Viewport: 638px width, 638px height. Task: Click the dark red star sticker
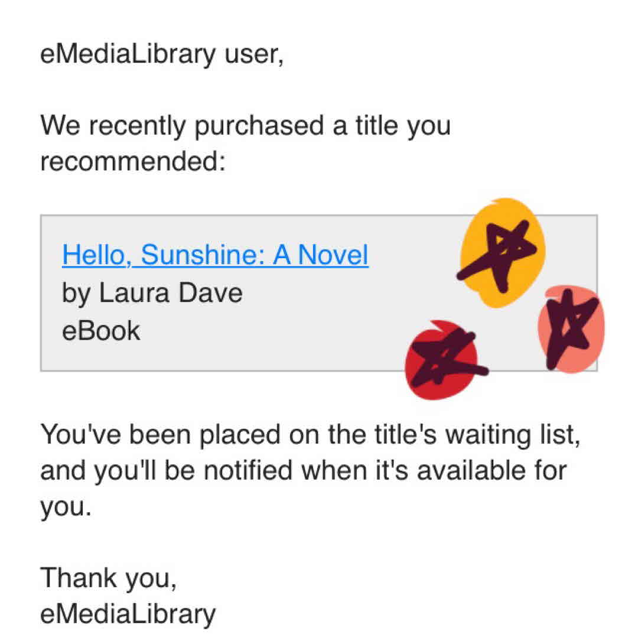click(441, 360)
